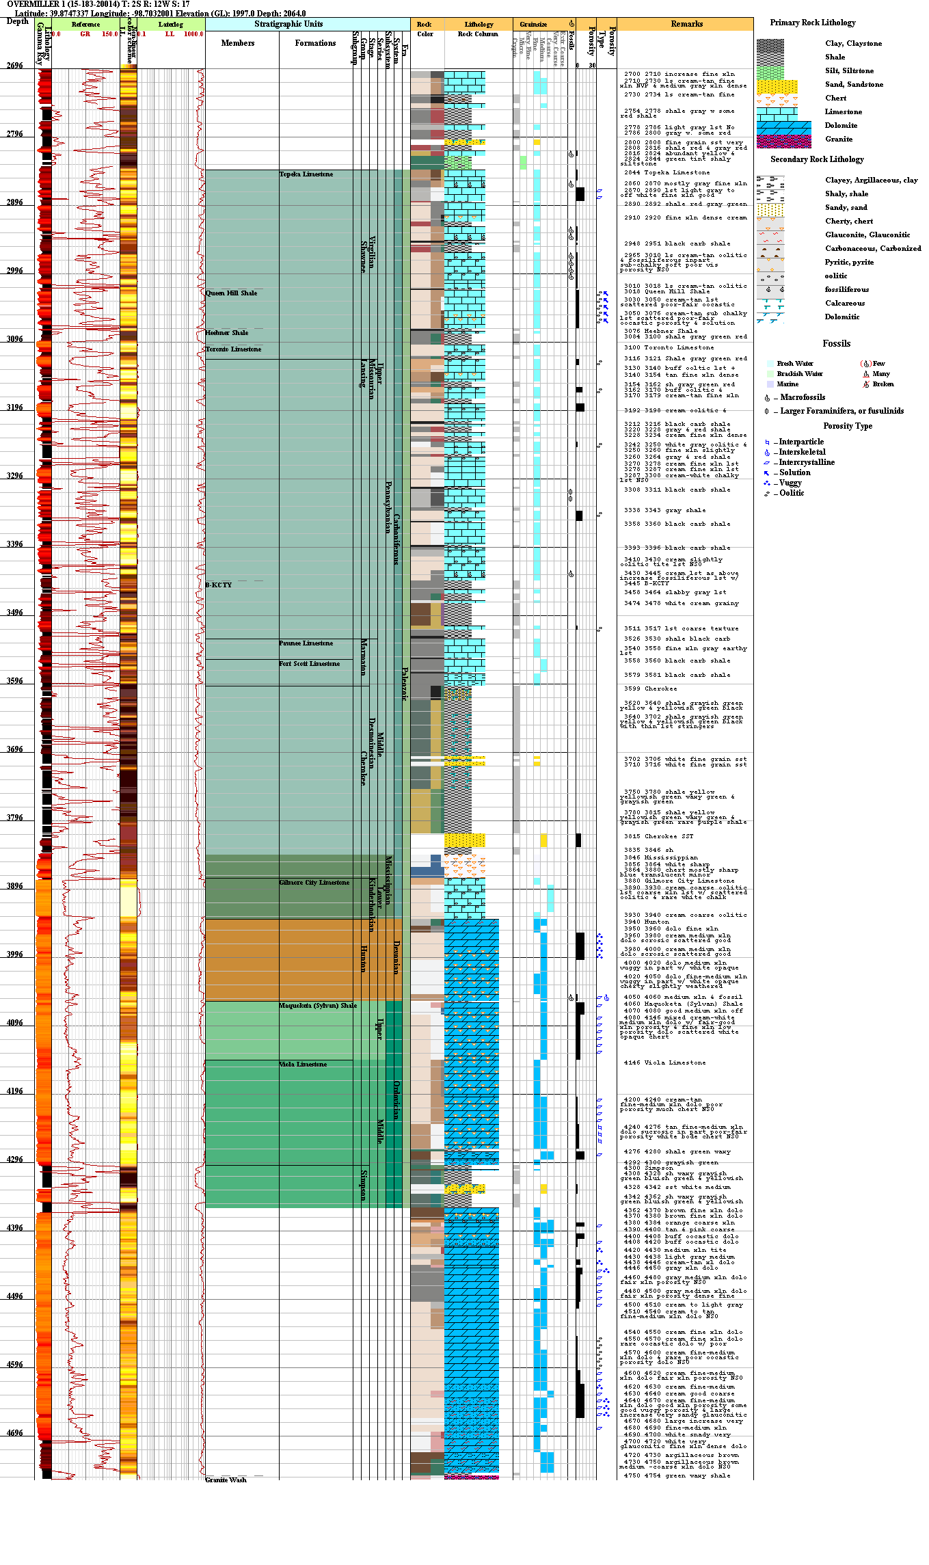Click the Granite magenta pattern swatch
Image resolution: width=929 pixels, height=1565 pixels.
pyautogui.click(x=783, y=141)
